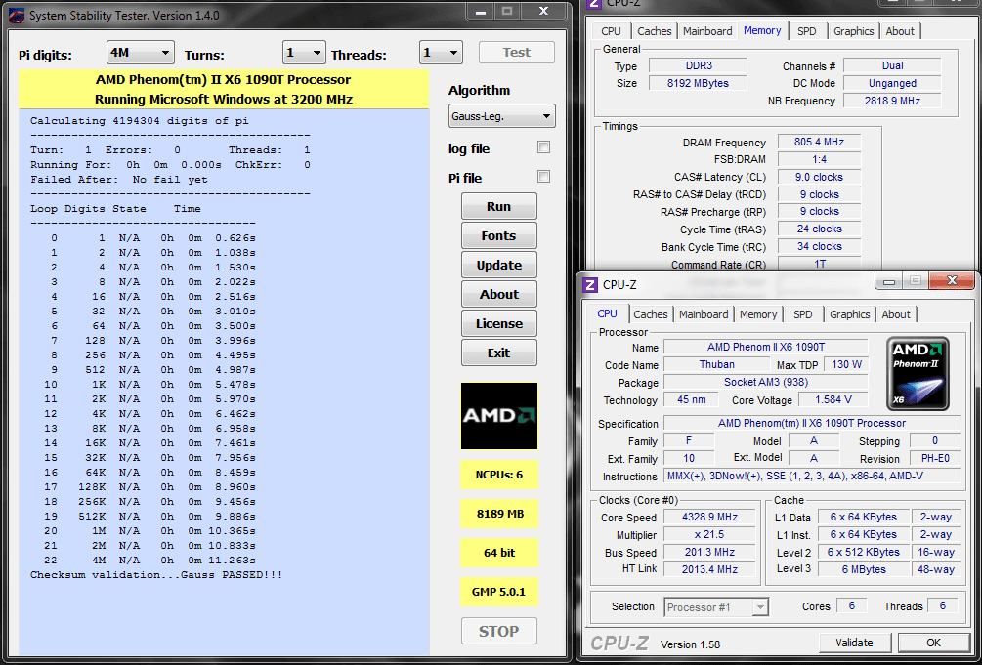Click the AMD logo in Stability Tester

[x=499, y=416]
